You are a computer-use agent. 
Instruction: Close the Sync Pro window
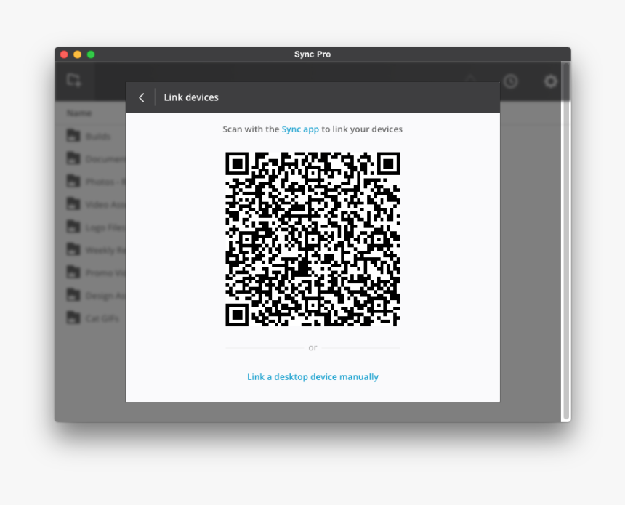64,54
